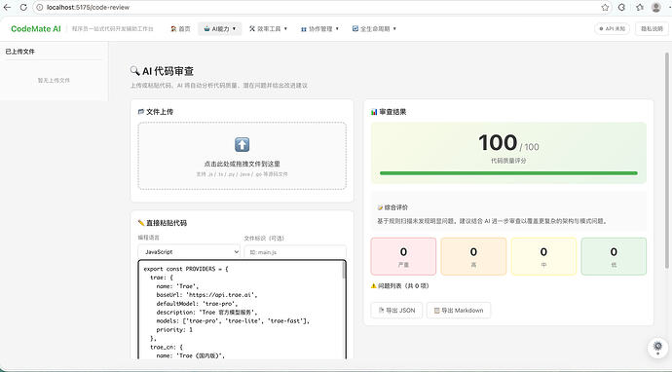The width and height of the screenshot is (672, 372).
Task: Click the magnifier icon beside AI 代码审查
Action: [134, 71]
